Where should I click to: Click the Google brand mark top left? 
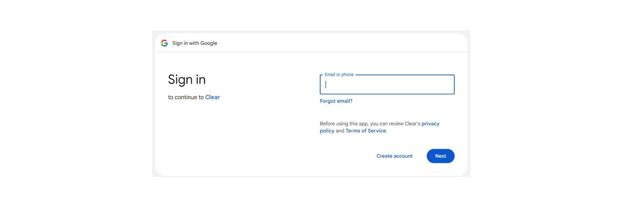pyautogui.click(x=164, y=43)
